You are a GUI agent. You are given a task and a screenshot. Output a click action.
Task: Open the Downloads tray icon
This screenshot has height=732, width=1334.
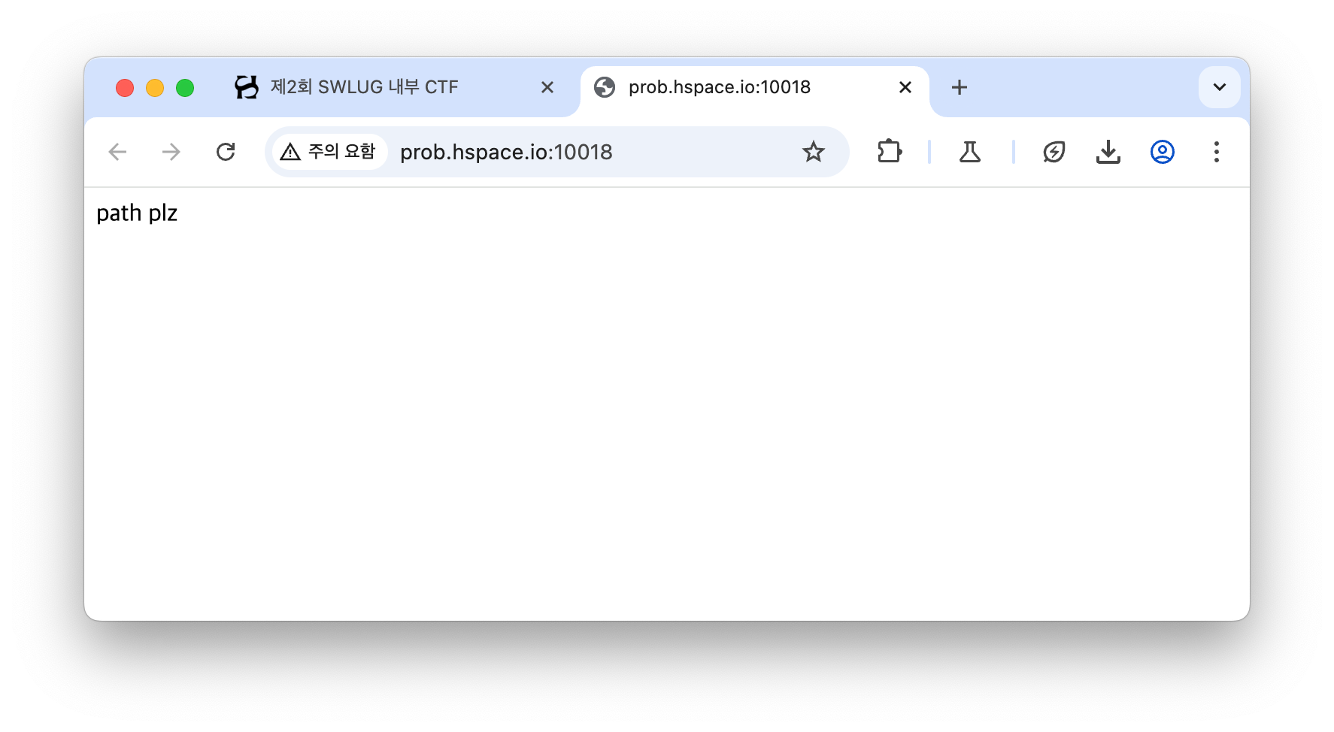(1108, 152)
